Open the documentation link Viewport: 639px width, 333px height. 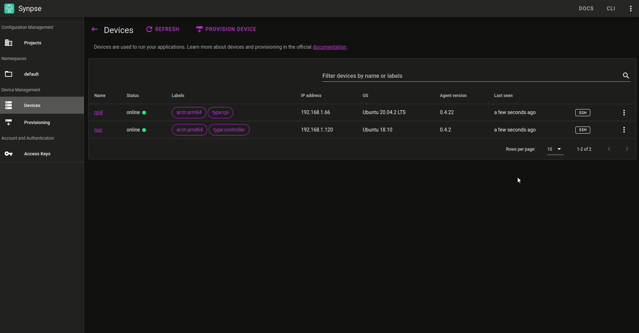pyautogui.click(x=329, y=47)
